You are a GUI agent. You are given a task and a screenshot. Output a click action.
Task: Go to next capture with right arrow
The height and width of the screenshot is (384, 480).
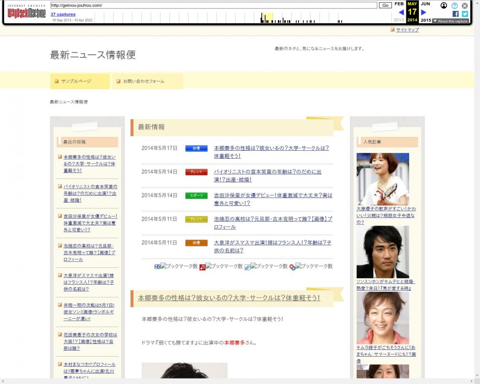pos(424,12)
